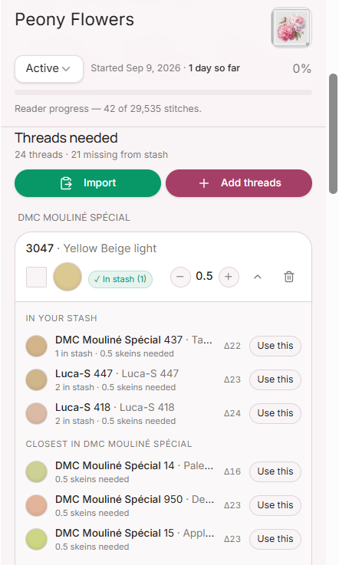This screenshot has height=565, width=339.
Task: Click the Peony Flowers pattern thumbnail
Action: pos(291,28)
